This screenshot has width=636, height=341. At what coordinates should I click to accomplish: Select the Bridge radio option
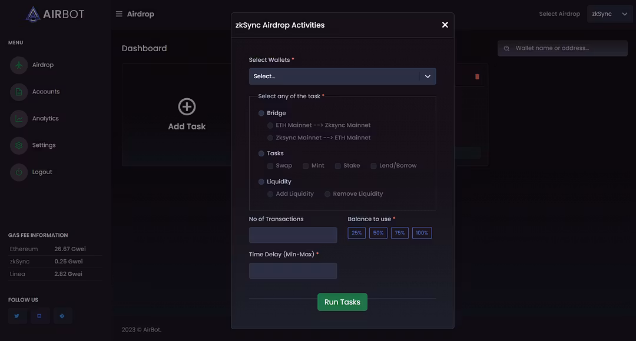[x=261, y=113]
